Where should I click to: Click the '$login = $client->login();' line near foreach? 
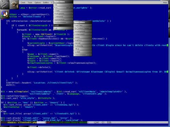(x=39, y=37)
